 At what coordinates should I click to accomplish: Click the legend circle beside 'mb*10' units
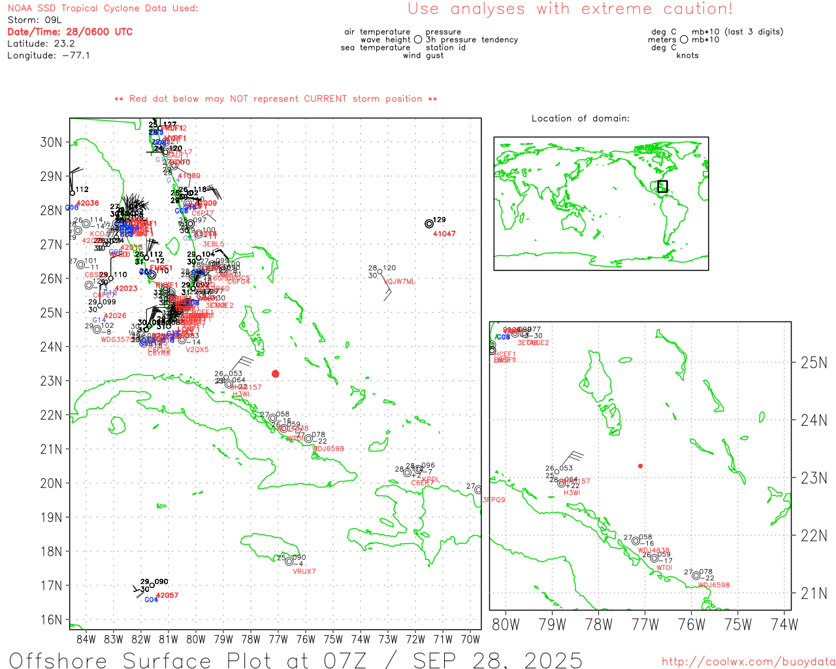pyautogui.click(x=684, y=40)
